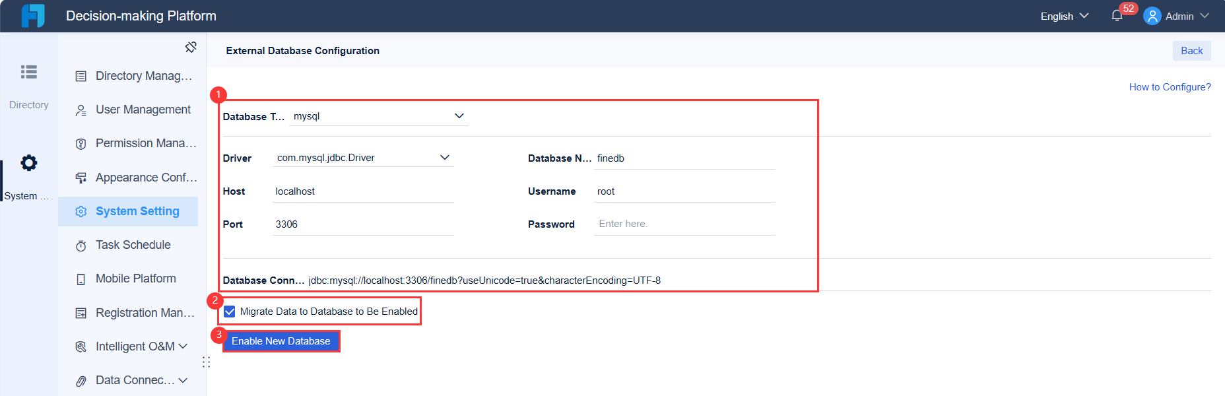
Task: Click the How to Configure? link
Action: pos(1170,87)
